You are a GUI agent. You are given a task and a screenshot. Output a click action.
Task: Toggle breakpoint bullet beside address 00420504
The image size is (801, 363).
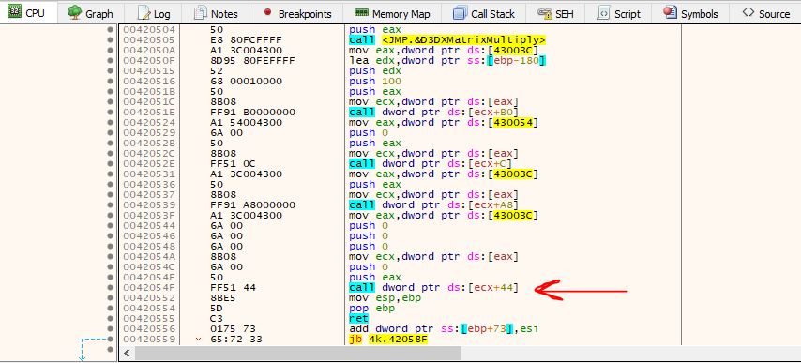[x=110, y=30]
